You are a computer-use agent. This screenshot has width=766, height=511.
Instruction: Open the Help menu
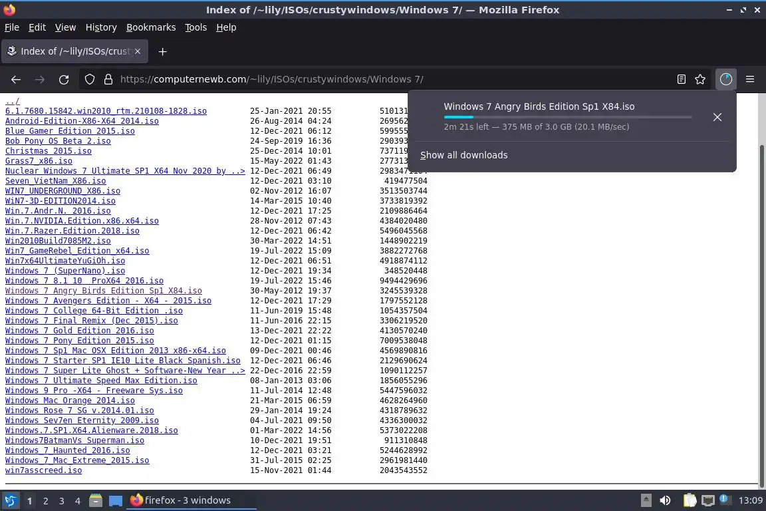click(x=226, y=27)
